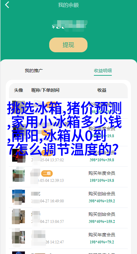Screen dimensions: 137x254
Task: Click 购买创始会员 beside the 13:04:57 order
Action: (x=102, y=214)
